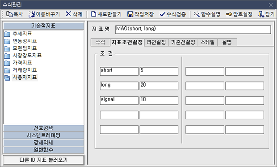The height and width of the screenshot is (167, 277).
Task: Click the value field containing 5
Action: [x=159, y=71]
